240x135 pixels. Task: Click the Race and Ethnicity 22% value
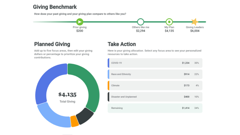coord(196,74)
